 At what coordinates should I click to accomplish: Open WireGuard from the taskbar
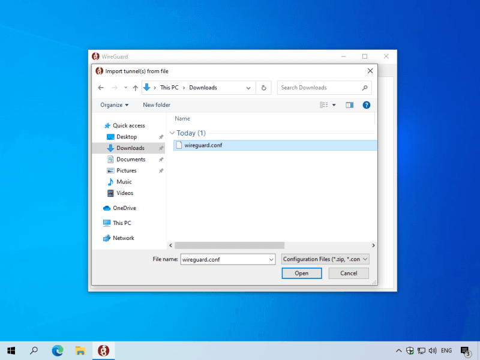103,350
